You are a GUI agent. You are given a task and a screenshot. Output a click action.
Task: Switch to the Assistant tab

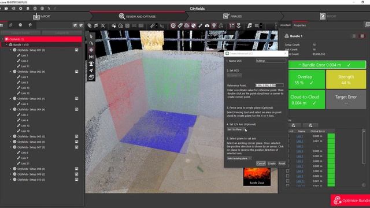click(285, 25)
